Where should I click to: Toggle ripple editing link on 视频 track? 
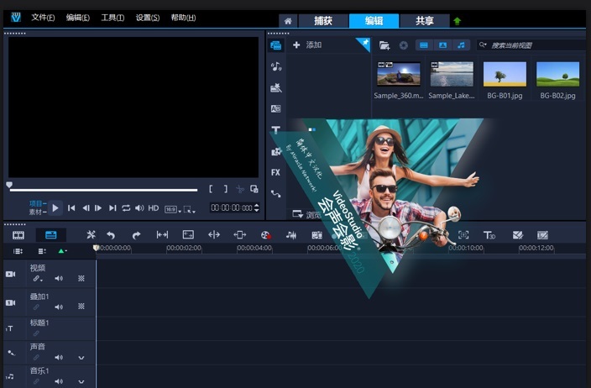pyautogui.click(x=36, y=278)
